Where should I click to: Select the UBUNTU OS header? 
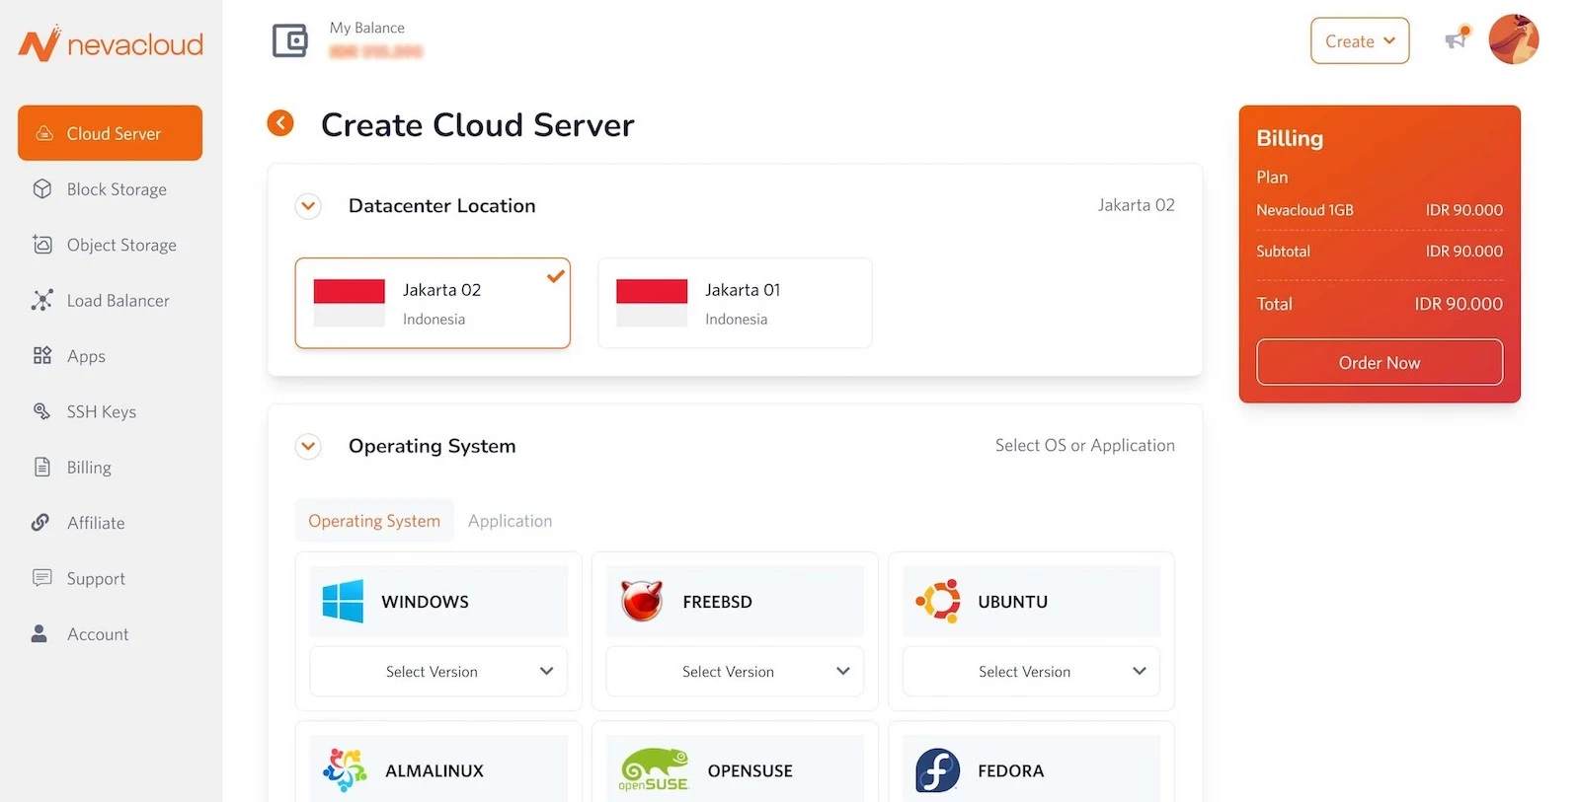click(1031, 601)
